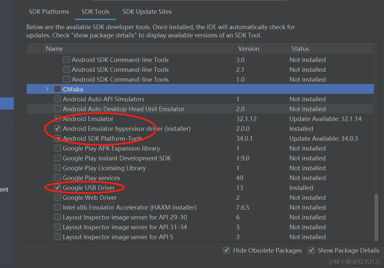Toggle Hide Obsolete Packages checkbox

click(x=227, y=250)
